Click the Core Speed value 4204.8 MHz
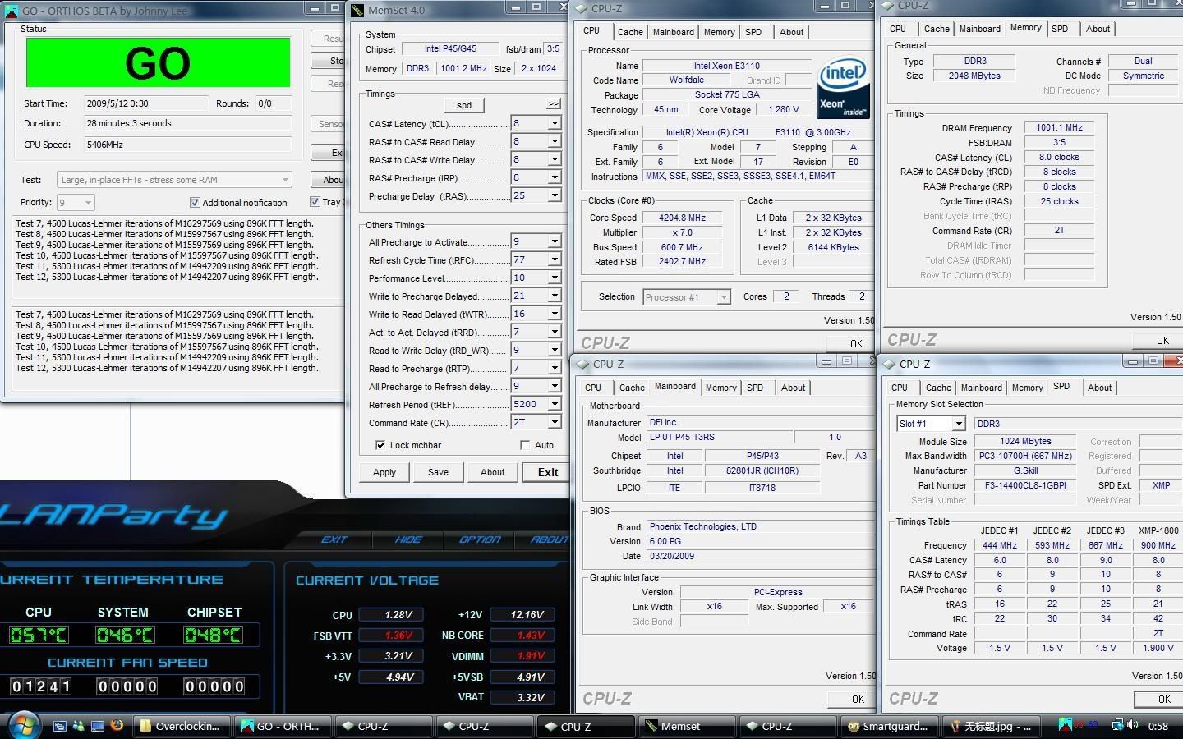 [x=682, y=218]
